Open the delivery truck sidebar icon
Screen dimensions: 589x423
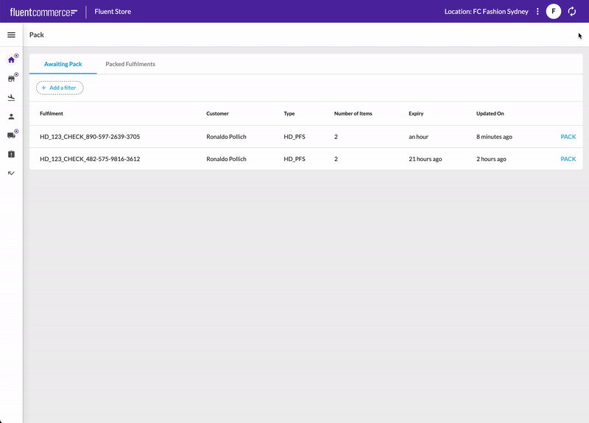coord(11,135)
